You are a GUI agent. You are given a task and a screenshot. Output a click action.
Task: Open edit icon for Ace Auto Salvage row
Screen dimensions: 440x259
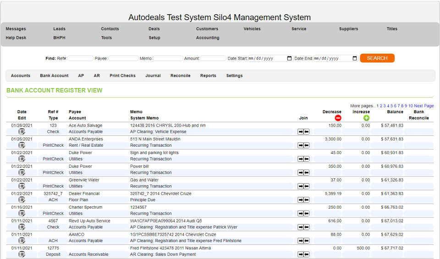22,132
